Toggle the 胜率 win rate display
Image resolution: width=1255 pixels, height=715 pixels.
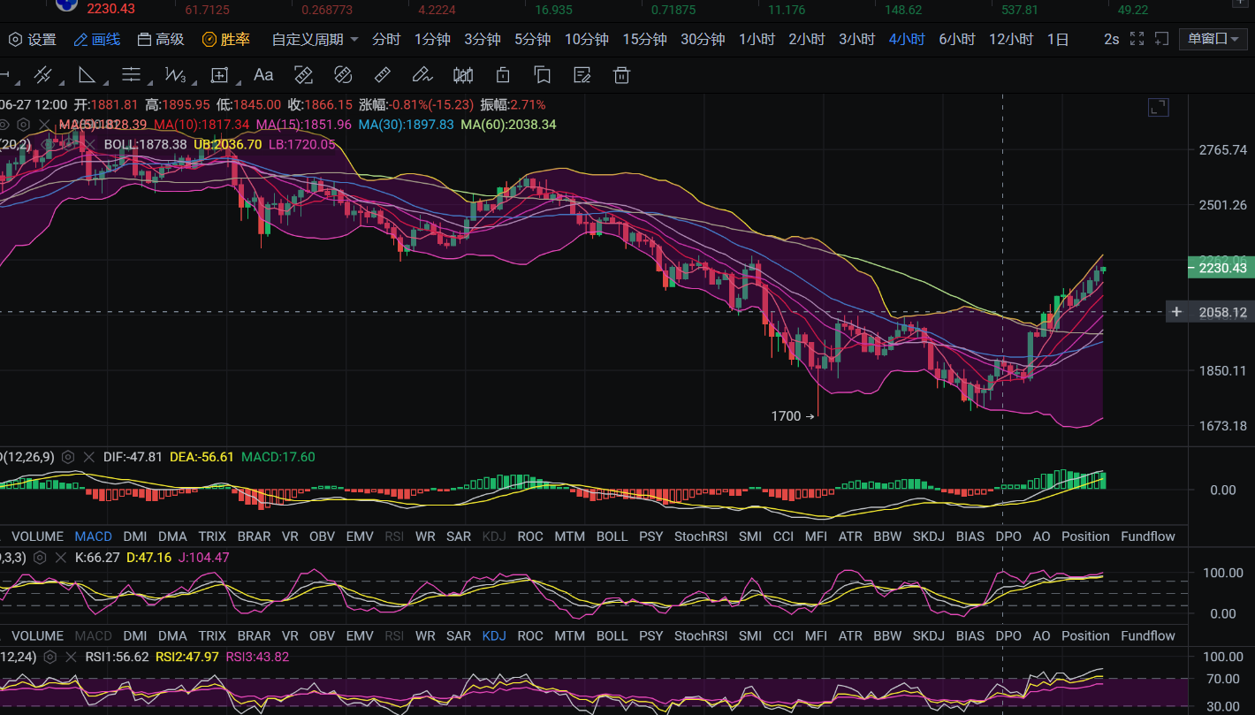click(226, 39)
